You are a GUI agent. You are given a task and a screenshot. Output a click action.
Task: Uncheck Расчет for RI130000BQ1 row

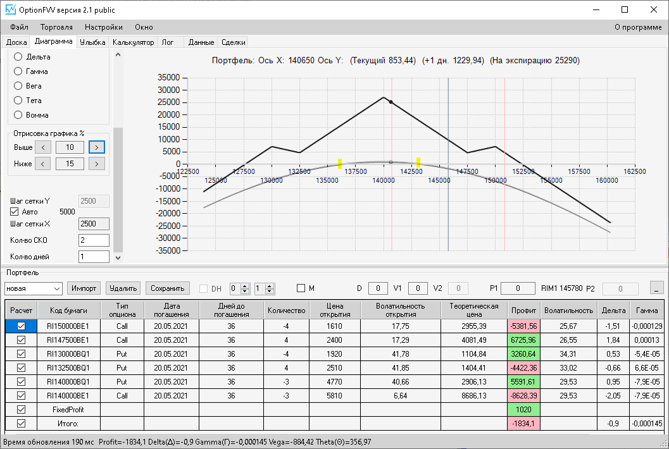point(21,354)
